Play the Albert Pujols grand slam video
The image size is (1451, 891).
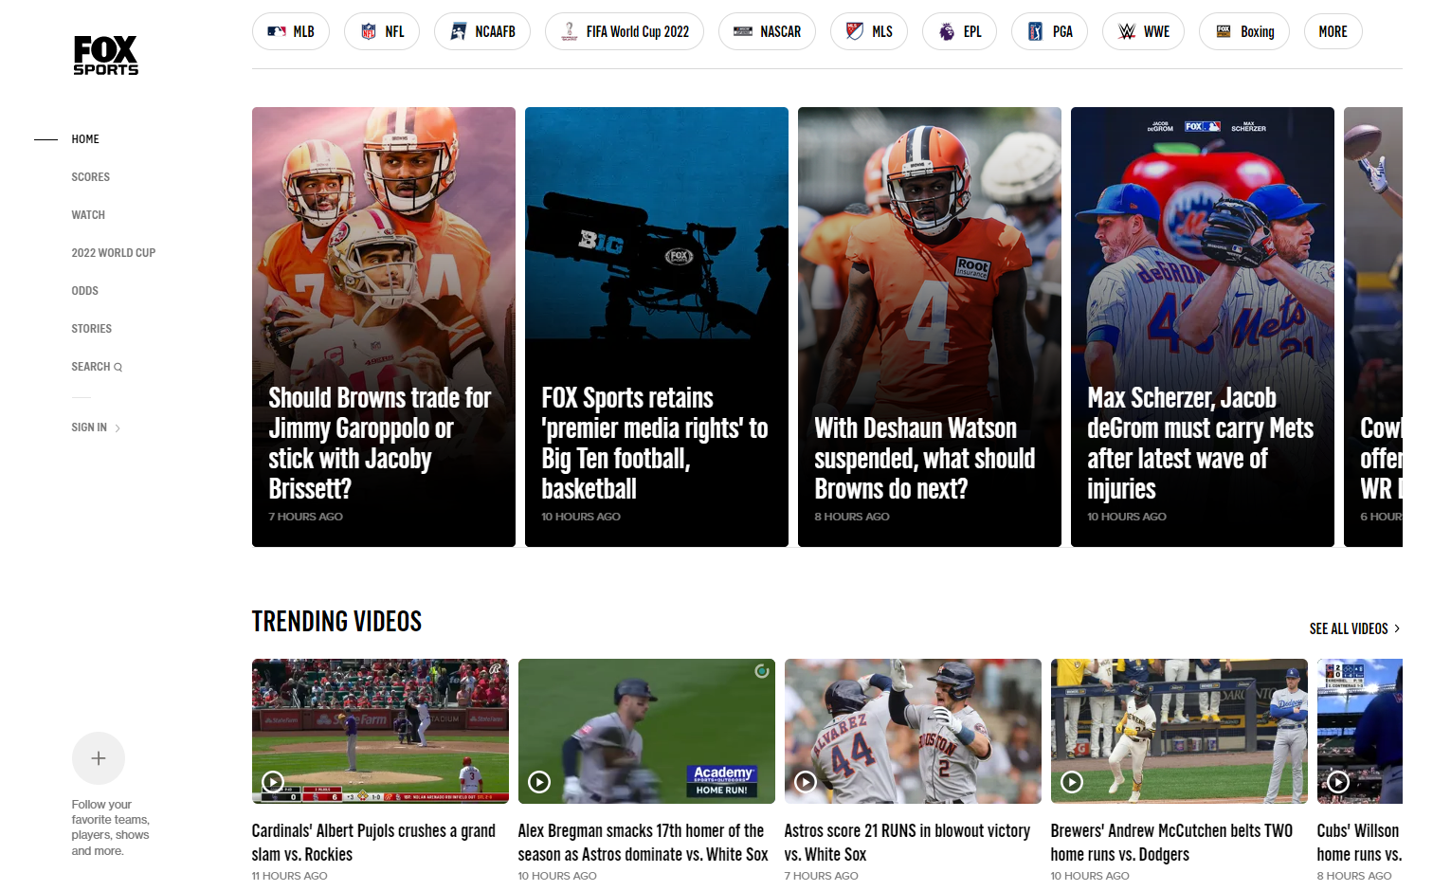[273, 782]
